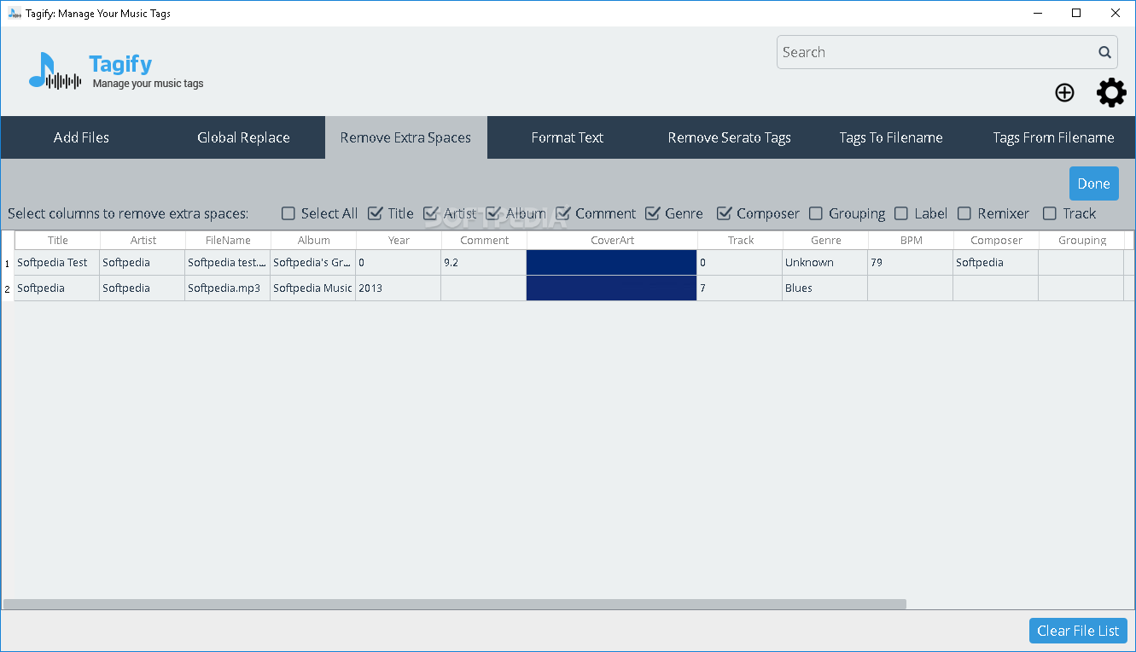Click the Composer column header

[x=996, y=240]
